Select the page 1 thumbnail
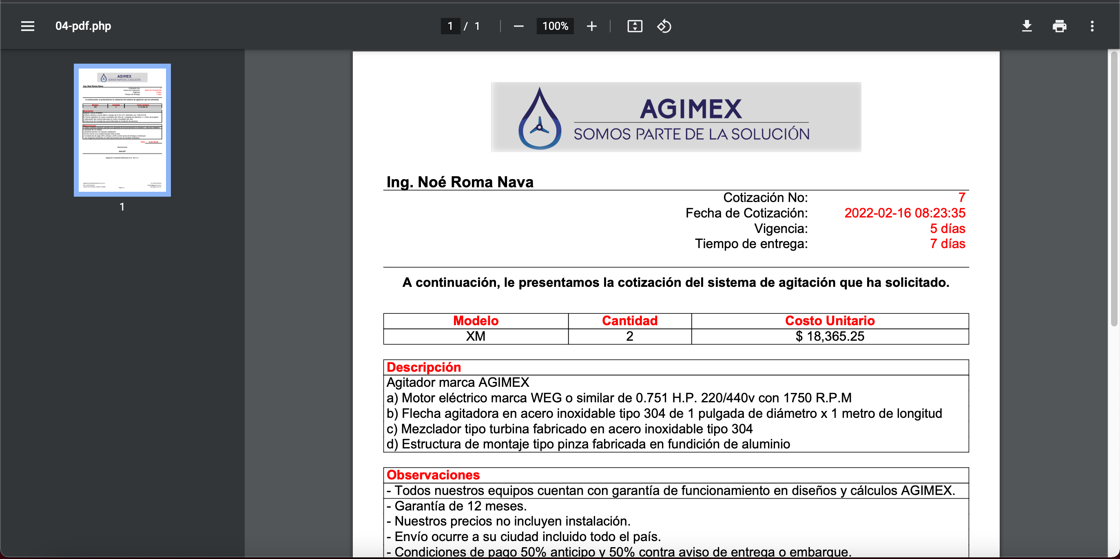The height and width of the screenshot is (559, 1120). point(122,130)
